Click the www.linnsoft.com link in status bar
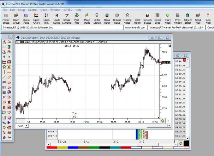The width and height of the screenshot is (214, 156). click(135, 27)
